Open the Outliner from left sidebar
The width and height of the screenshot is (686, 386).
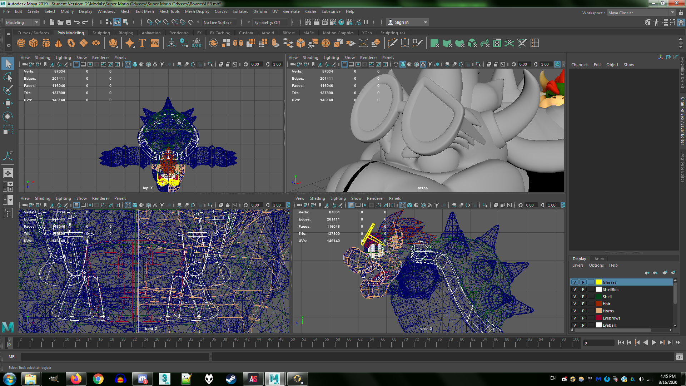pyautogui.click(x=8, y=213)
